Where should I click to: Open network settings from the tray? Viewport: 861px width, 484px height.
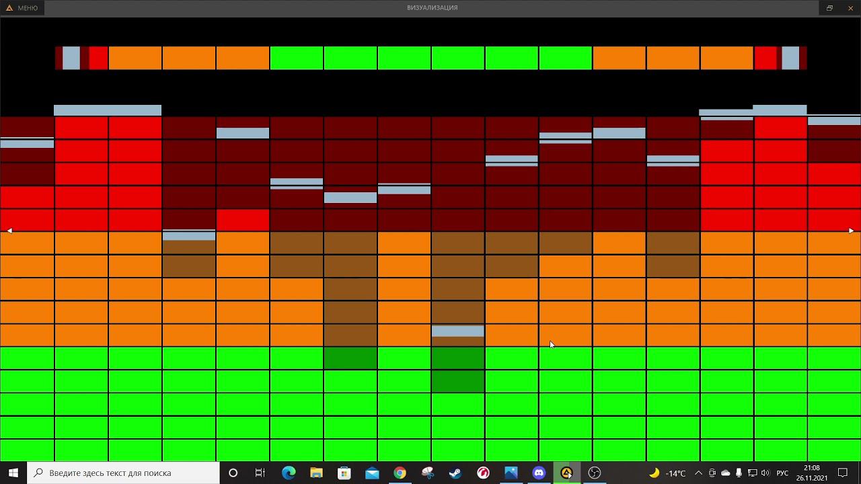coord(752,473)
